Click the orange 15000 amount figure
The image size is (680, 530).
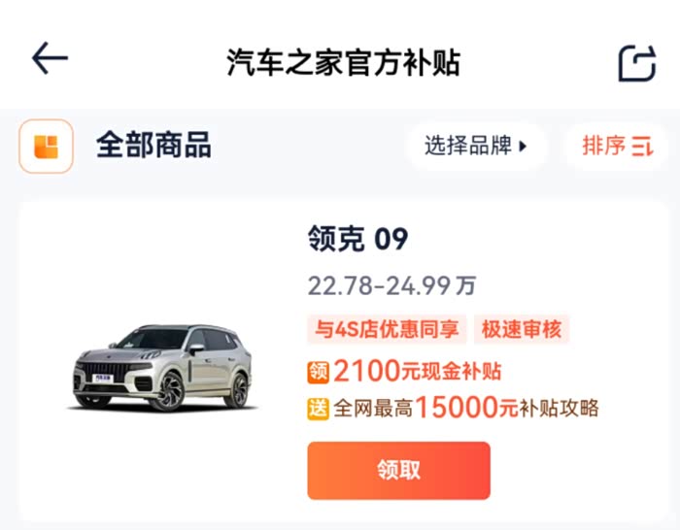click(x=456, y=408)
